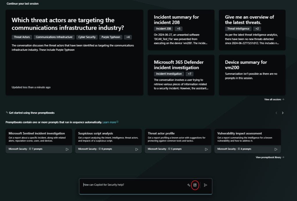Select the Vulnerability impact assessment card title

(240, 133)
